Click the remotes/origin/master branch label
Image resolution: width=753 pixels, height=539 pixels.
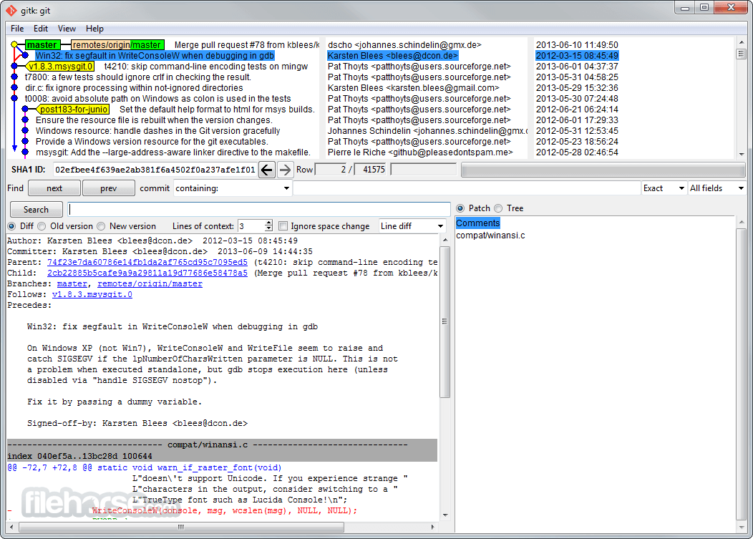(117, 44)
